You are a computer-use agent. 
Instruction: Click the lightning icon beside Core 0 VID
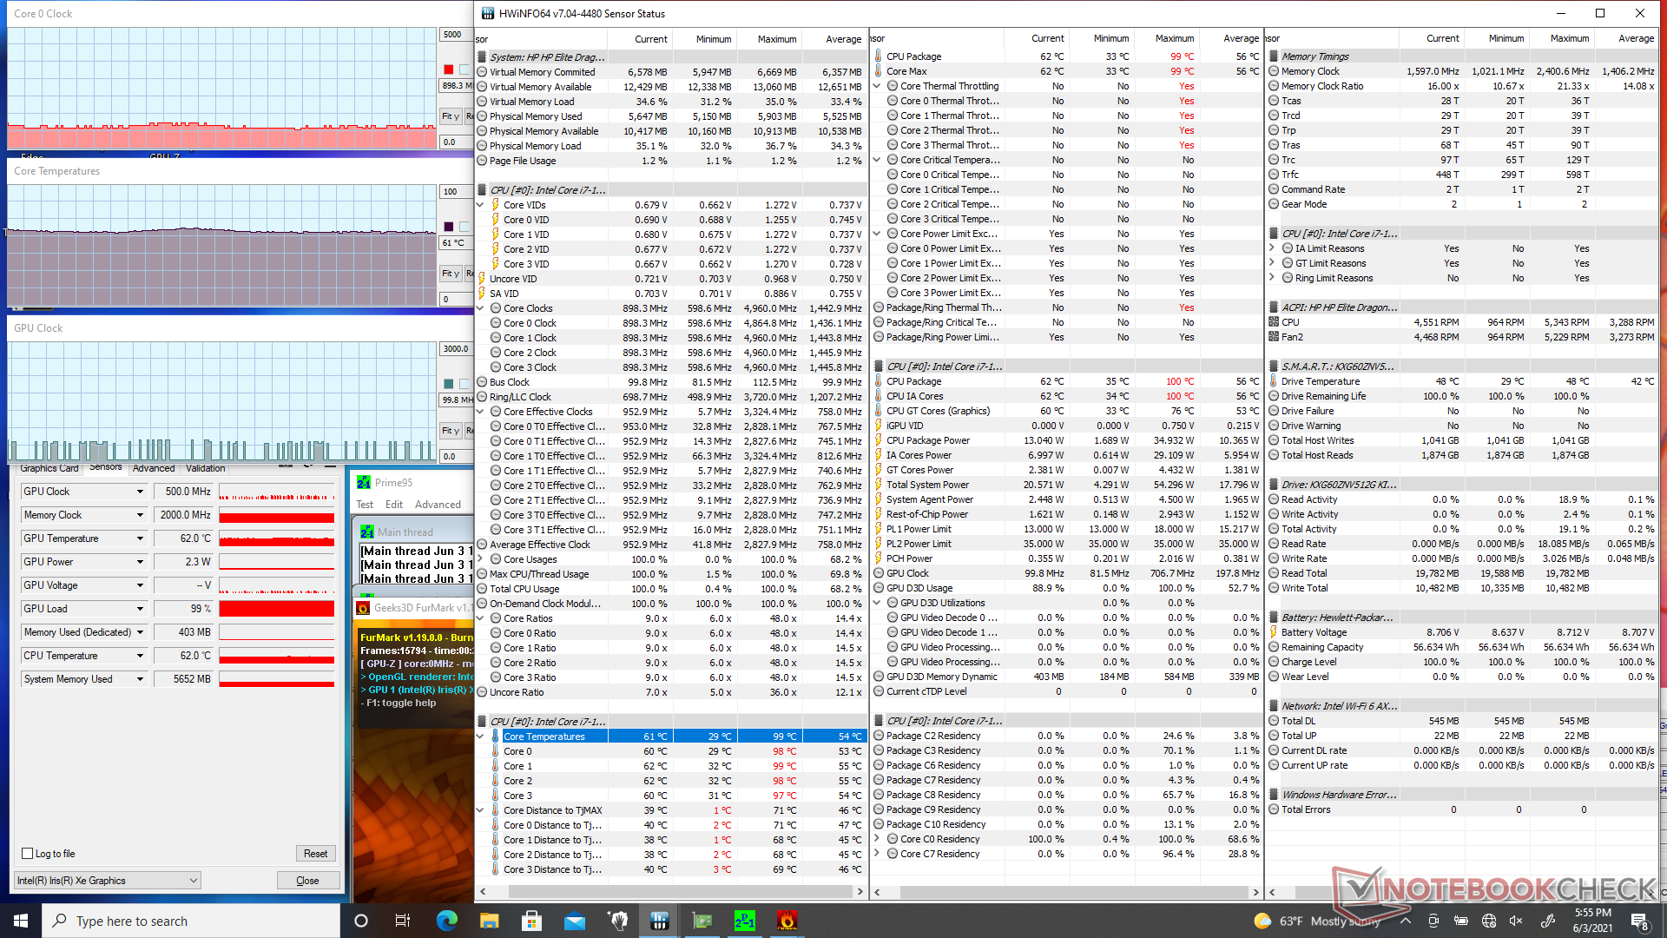496,220
